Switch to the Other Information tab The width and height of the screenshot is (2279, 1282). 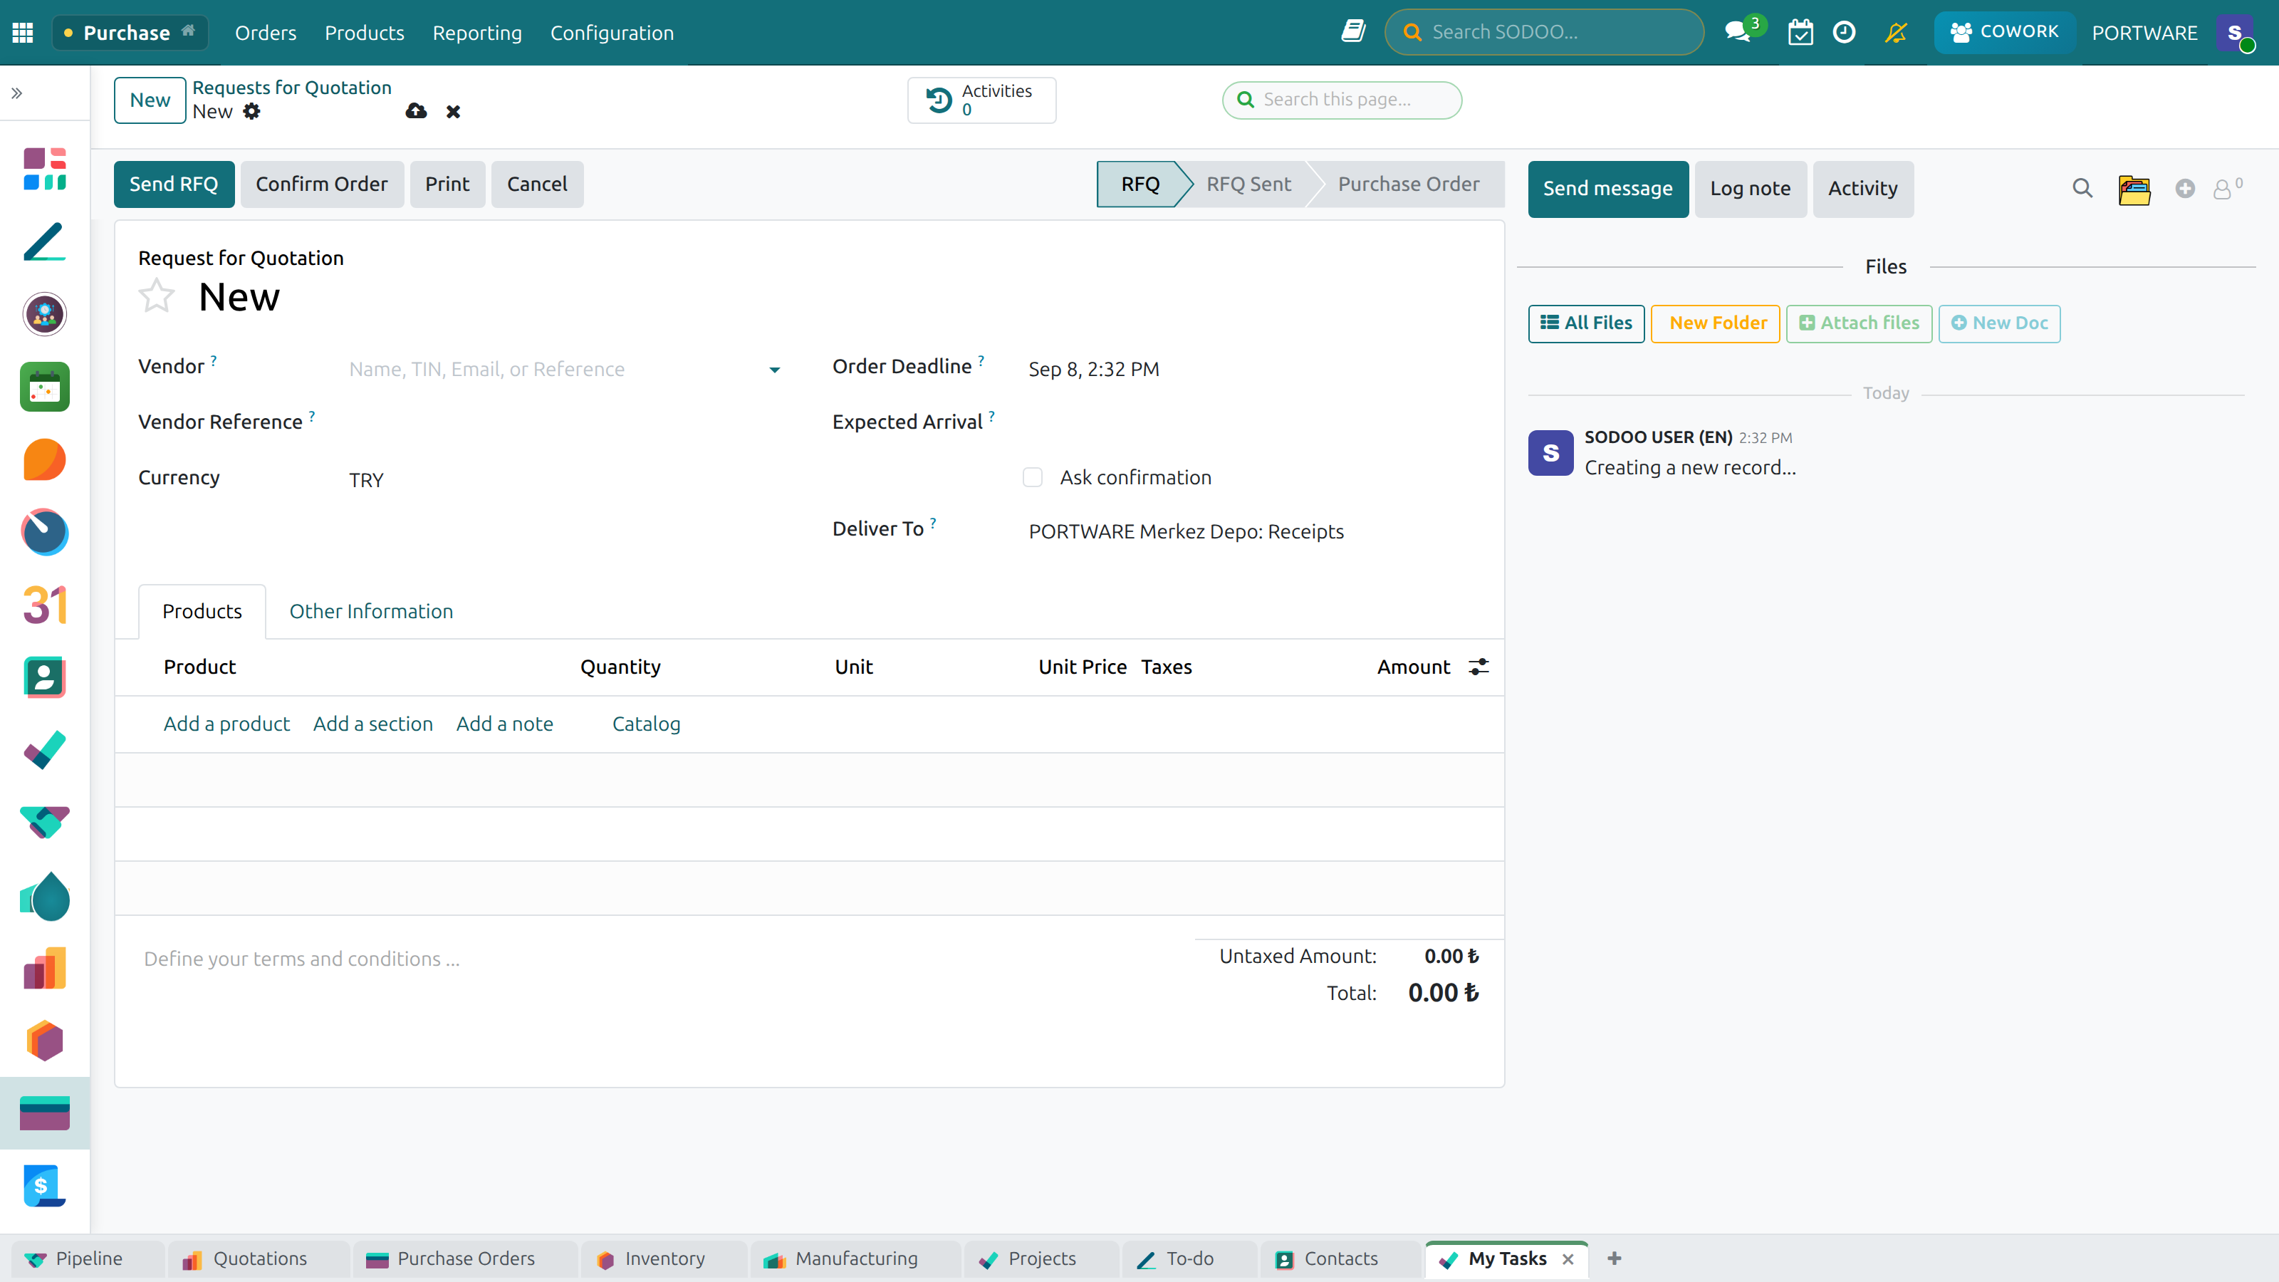point(370,611)
